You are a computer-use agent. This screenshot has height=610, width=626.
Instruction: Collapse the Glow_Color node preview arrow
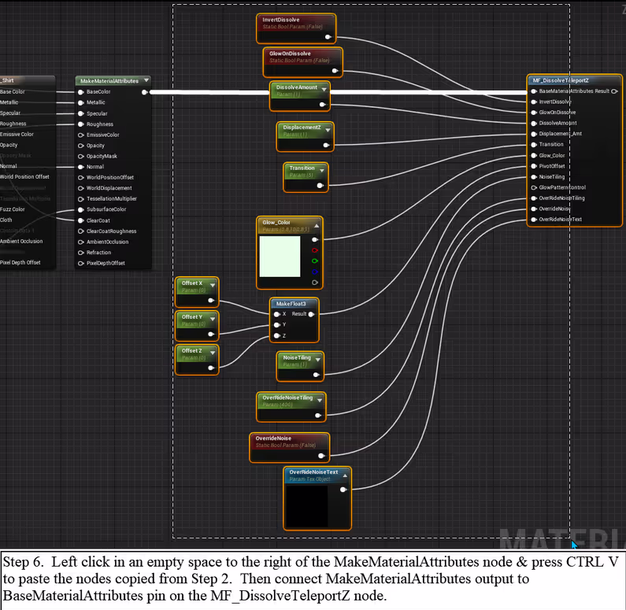[x=317, y=226]
